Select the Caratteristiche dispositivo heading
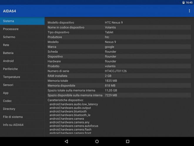194x146 pixels. tap(66, 100)
